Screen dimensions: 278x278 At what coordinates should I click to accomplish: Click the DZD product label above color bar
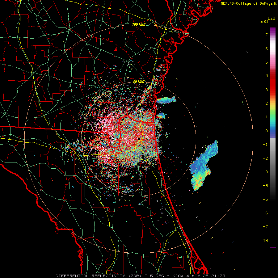(x=272, y=19)
